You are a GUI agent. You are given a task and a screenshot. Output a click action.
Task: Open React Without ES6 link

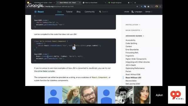click(133, 74)
